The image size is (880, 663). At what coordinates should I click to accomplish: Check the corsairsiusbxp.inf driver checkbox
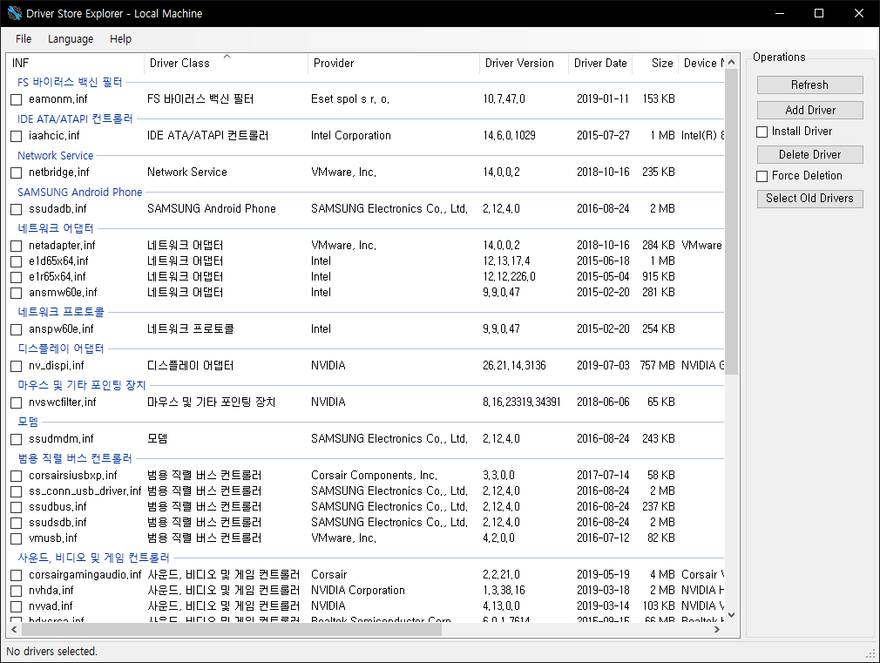pos(17,476)
